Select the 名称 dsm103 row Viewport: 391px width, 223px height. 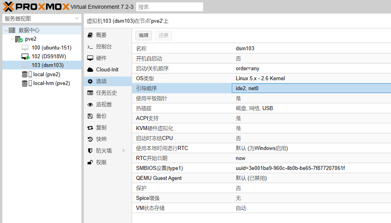click(x=261, y=48)
